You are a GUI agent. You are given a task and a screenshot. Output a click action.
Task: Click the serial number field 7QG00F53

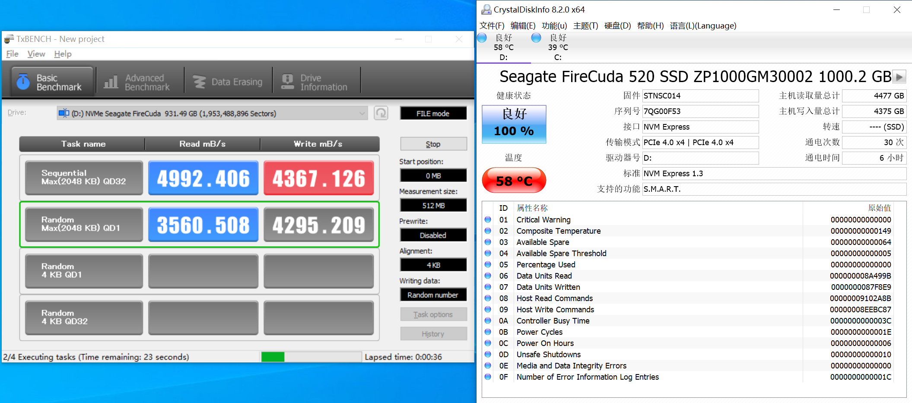point(700,111)
